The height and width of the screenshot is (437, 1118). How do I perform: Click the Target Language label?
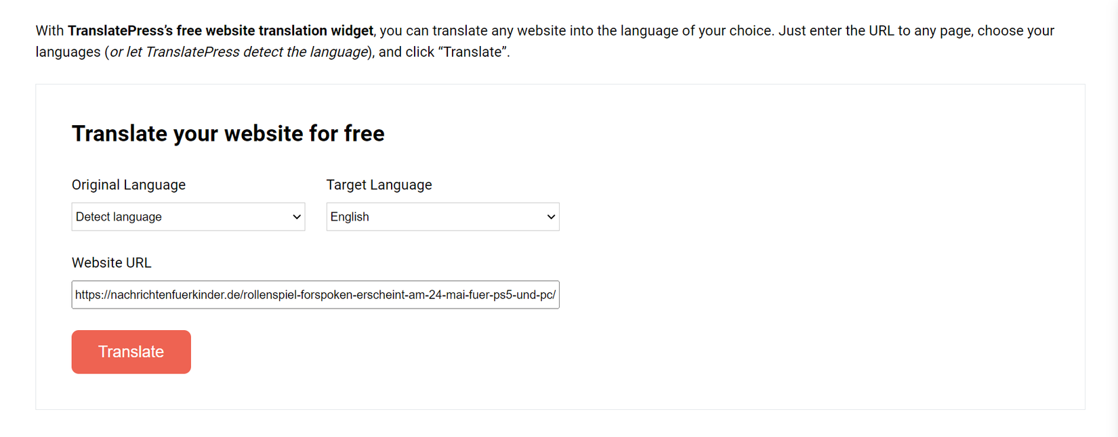pos(379,184)
